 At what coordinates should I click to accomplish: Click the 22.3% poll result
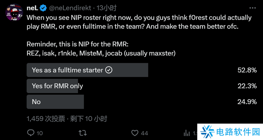247,86
